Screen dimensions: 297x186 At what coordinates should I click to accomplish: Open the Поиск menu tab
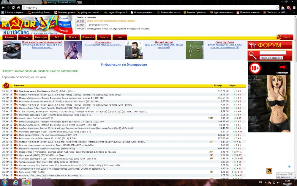[72, 37]
